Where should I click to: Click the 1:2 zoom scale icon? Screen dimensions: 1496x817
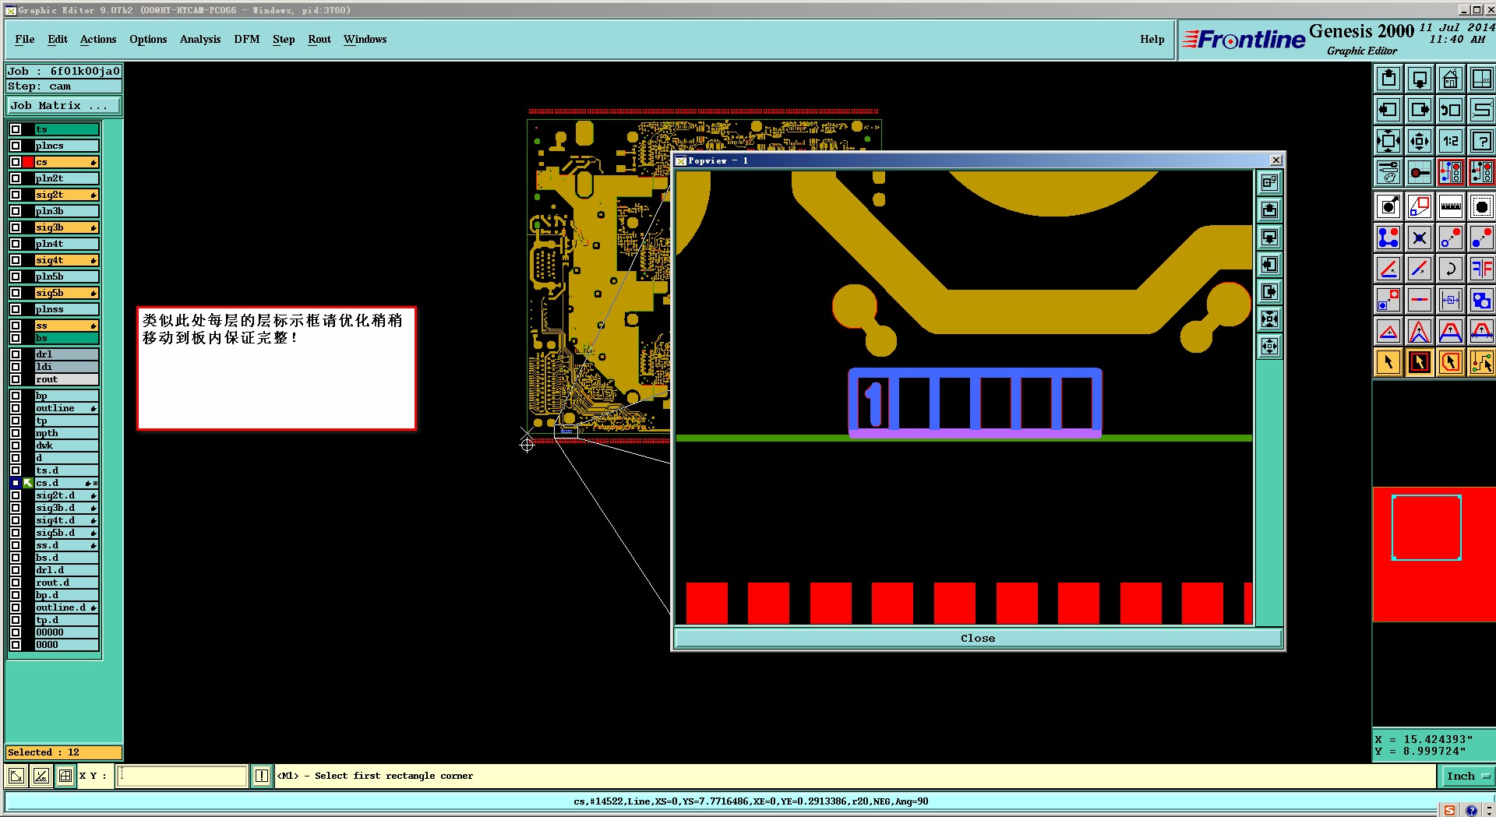tap(1451, 141)
